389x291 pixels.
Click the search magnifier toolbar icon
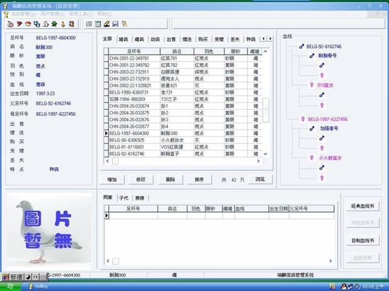(123, 24)
